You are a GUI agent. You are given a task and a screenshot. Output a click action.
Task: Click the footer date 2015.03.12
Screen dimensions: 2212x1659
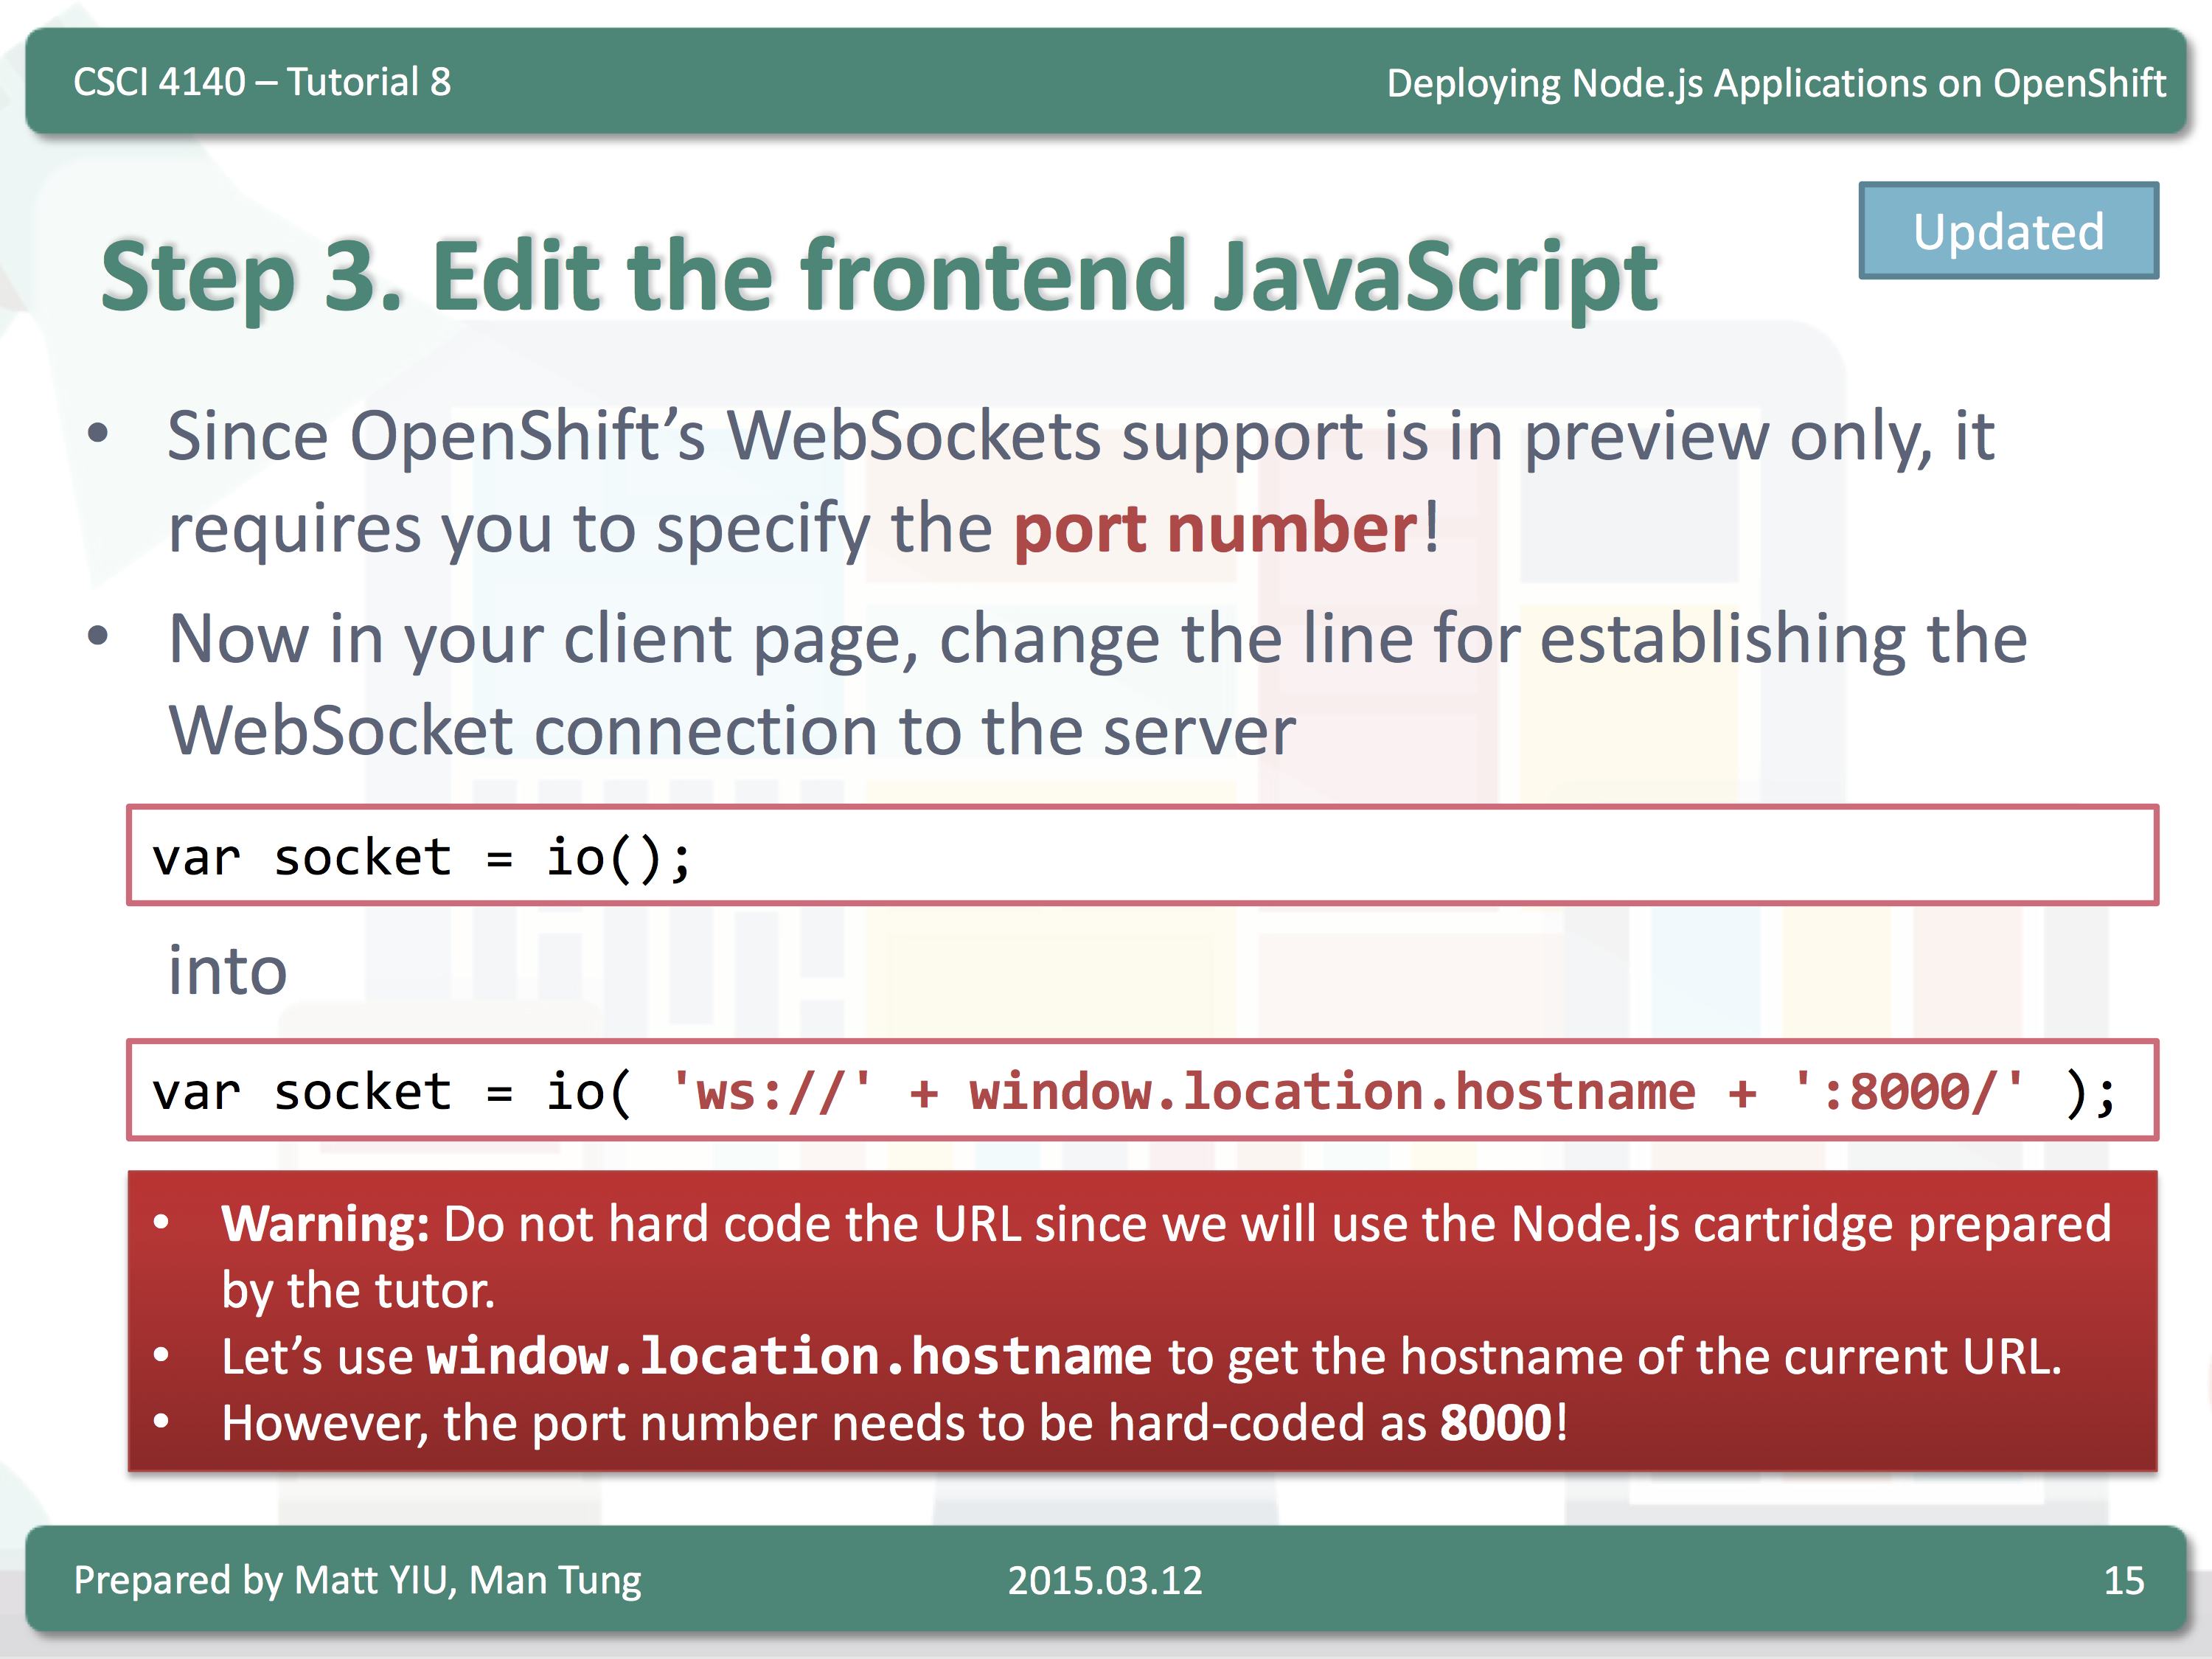[x=1105, y=1581]
